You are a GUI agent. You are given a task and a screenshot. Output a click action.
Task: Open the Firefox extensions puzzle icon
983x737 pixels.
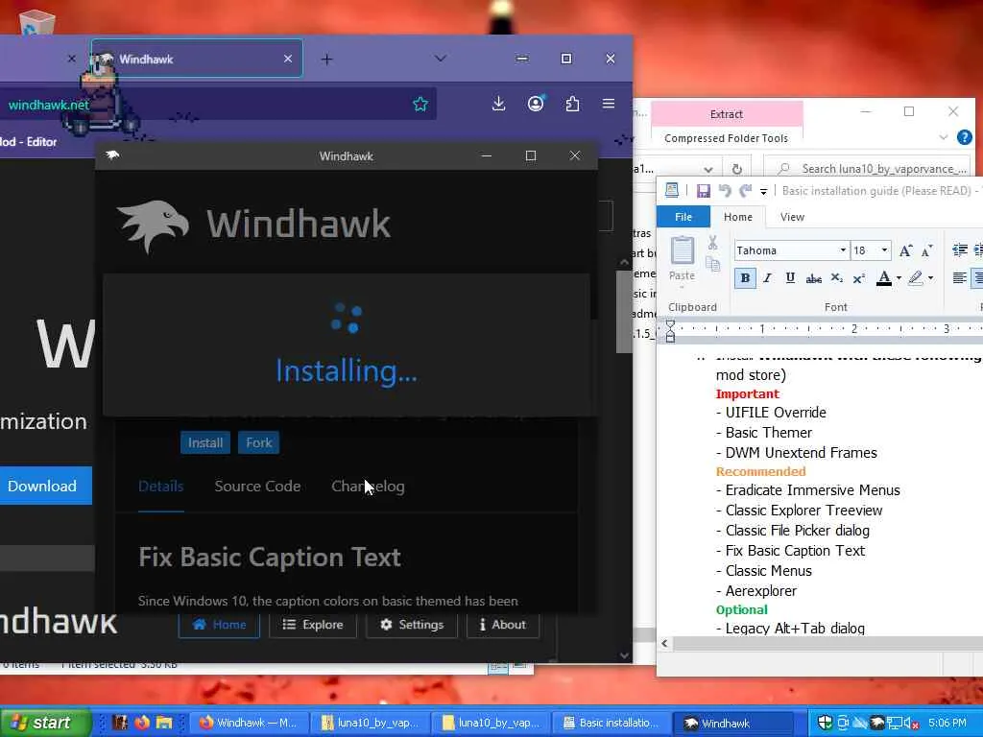click(x=572, y=104)
